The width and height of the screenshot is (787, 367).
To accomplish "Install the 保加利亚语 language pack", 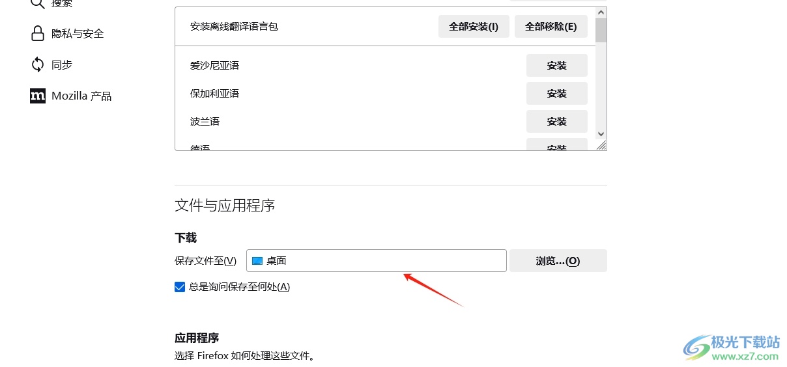I will pyautogui.click(x=556, y=94).
